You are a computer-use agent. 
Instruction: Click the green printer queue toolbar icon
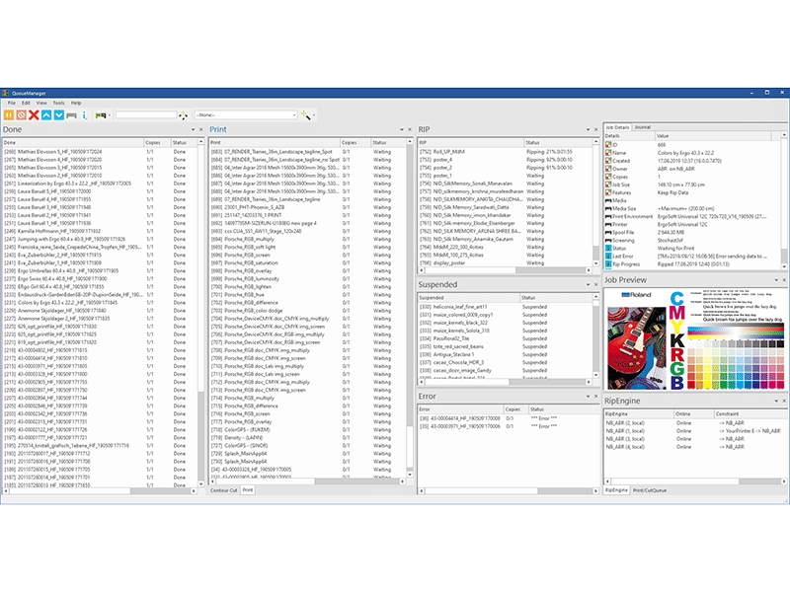point(101,115)
